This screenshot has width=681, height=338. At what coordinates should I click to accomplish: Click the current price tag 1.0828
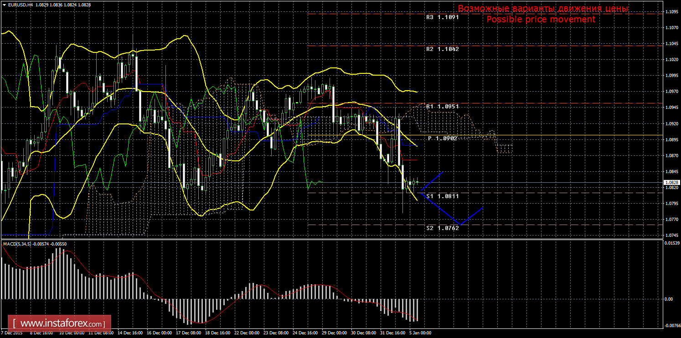(x=670, y=182)
